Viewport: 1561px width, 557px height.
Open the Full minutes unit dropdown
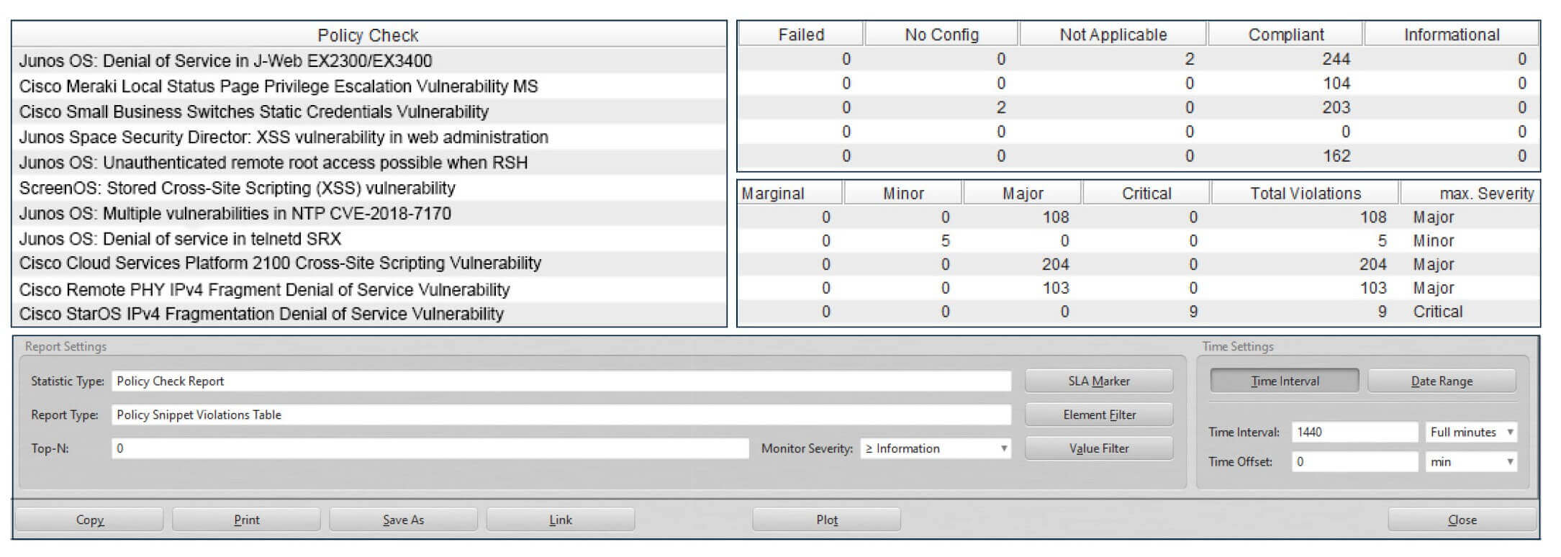(1471, 432)
